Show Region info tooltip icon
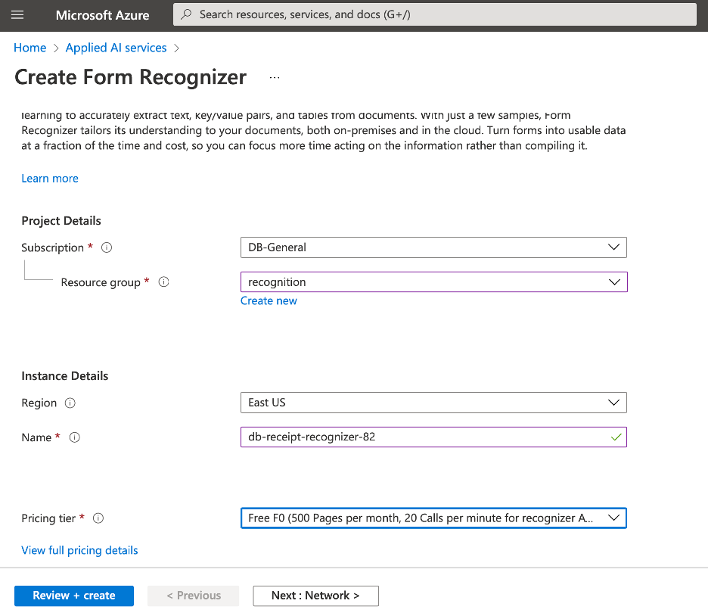Image resolution: width=708 pixels, height=616 pixels. 70,403
